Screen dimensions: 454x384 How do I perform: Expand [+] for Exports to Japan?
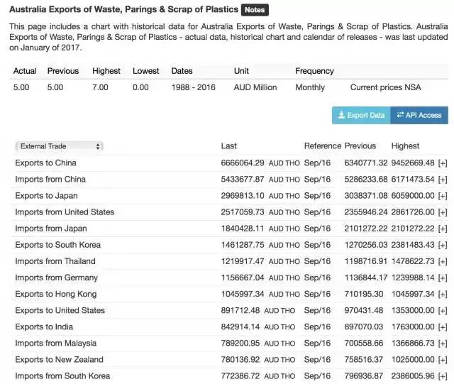click(x=443, y=196)
